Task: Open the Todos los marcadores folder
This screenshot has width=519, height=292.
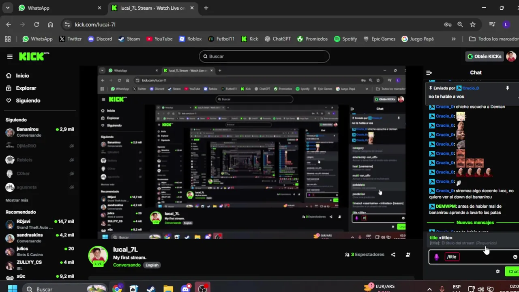Action: (x=493, y=39)
